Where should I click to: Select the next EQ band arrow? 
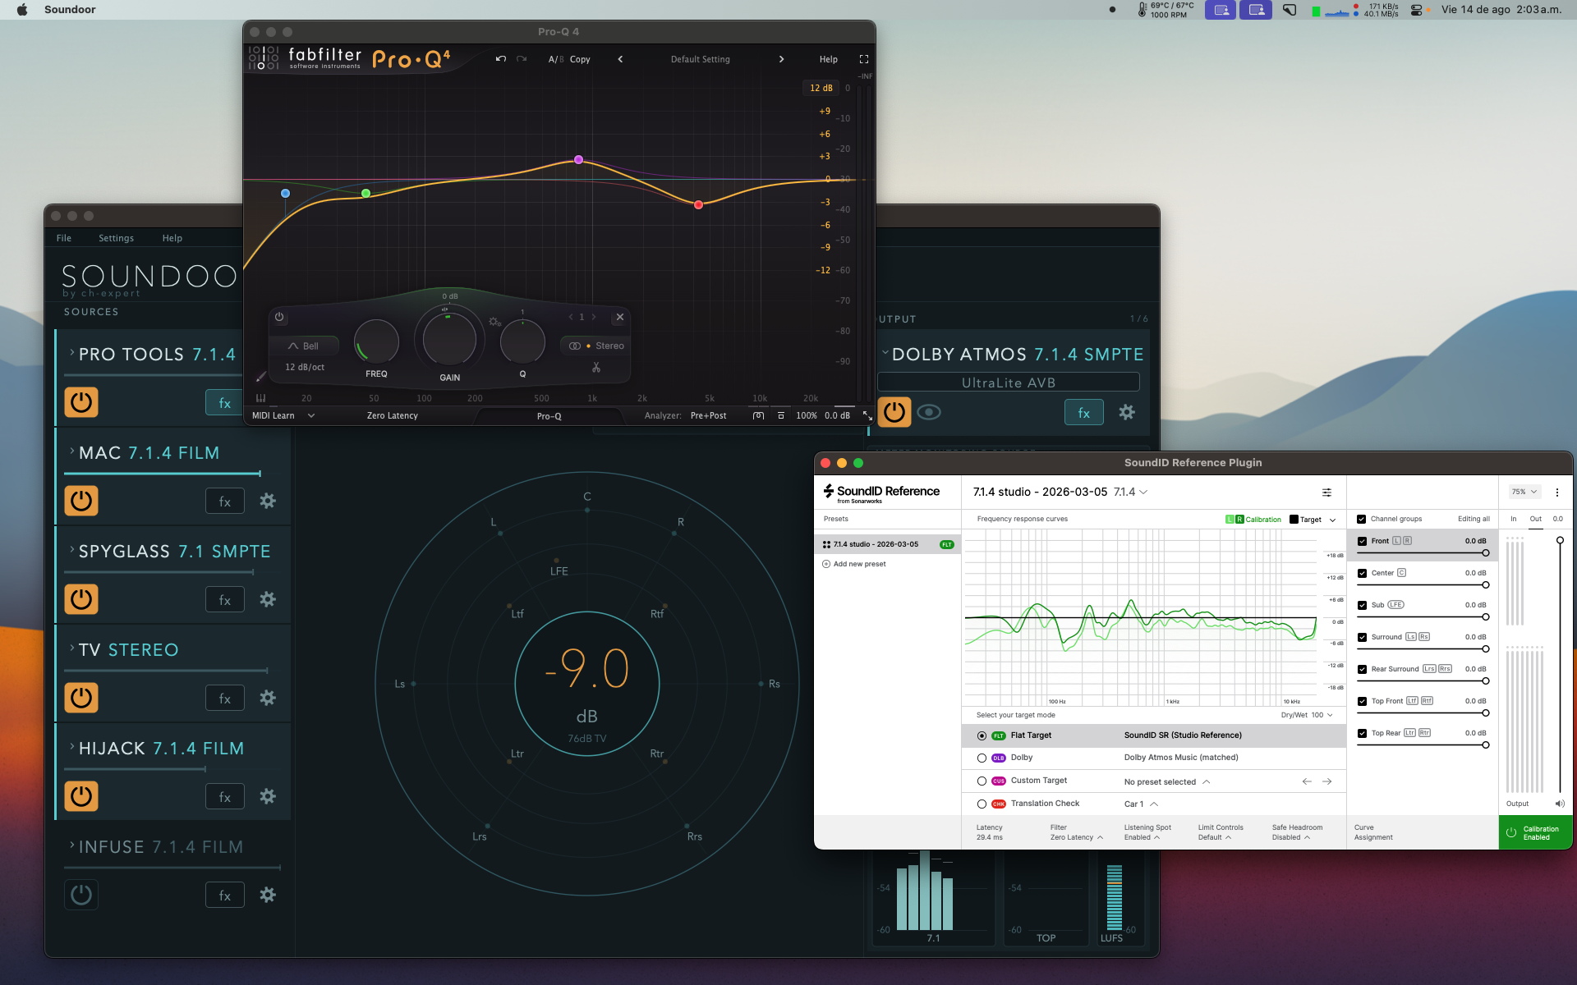tap(594, 317)
